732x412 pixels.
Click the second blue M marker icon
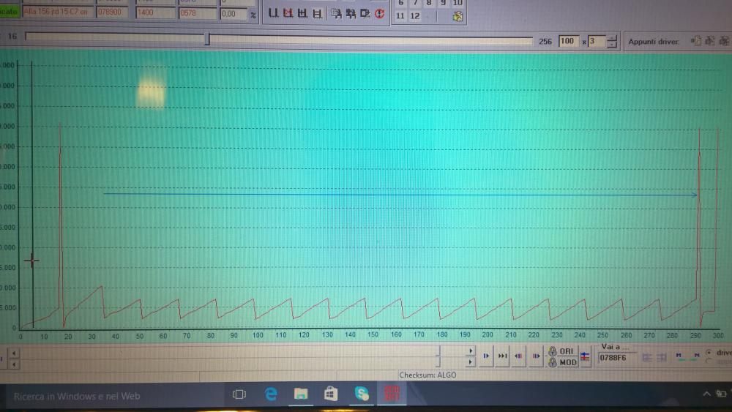coord(696,357)
